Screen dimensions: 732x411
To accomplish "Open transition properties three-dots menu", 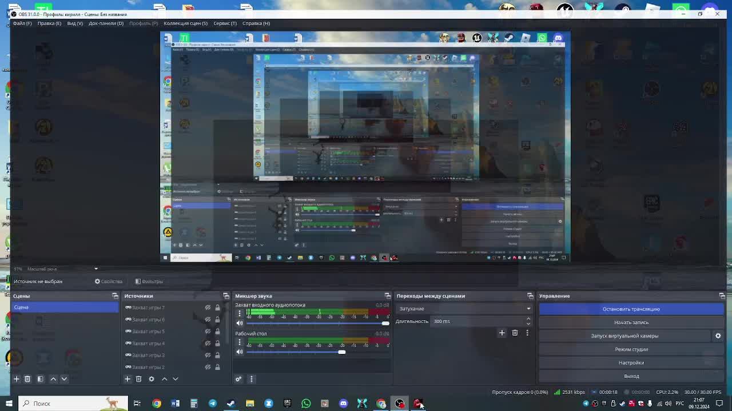I will point(527,333).
